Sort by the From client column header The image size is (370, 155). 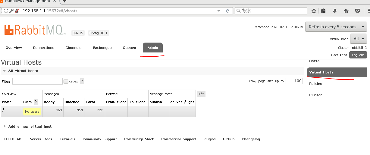[116, 102]
